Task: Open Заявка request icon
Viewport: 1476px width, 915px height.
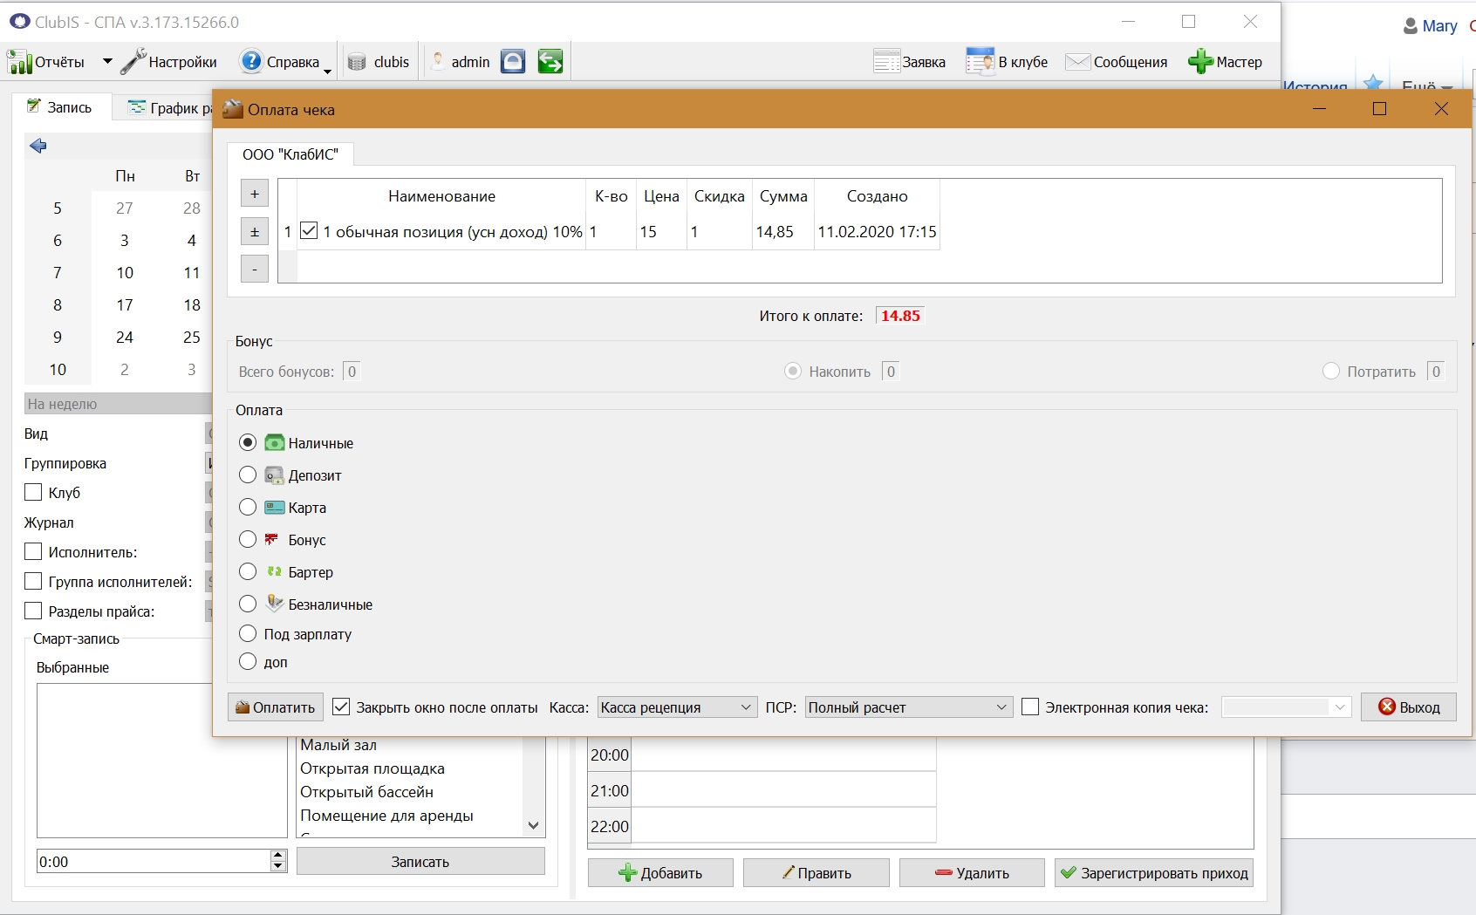Action: pos(886,61)
